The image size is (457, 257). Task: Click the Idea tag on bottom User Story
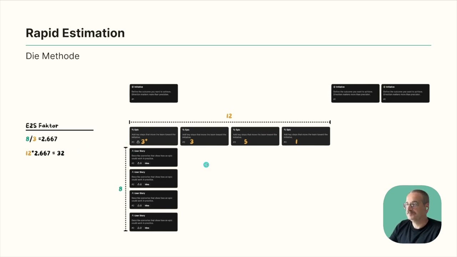147,228
